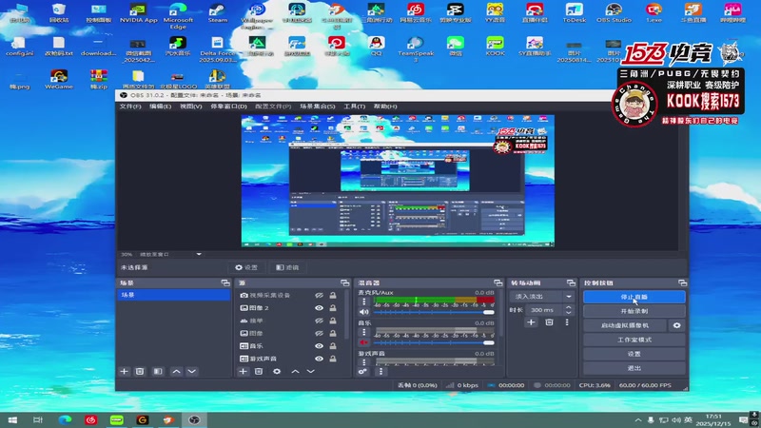Open Task View on taskbar
The image size is (761, 428).
(38, 419)
